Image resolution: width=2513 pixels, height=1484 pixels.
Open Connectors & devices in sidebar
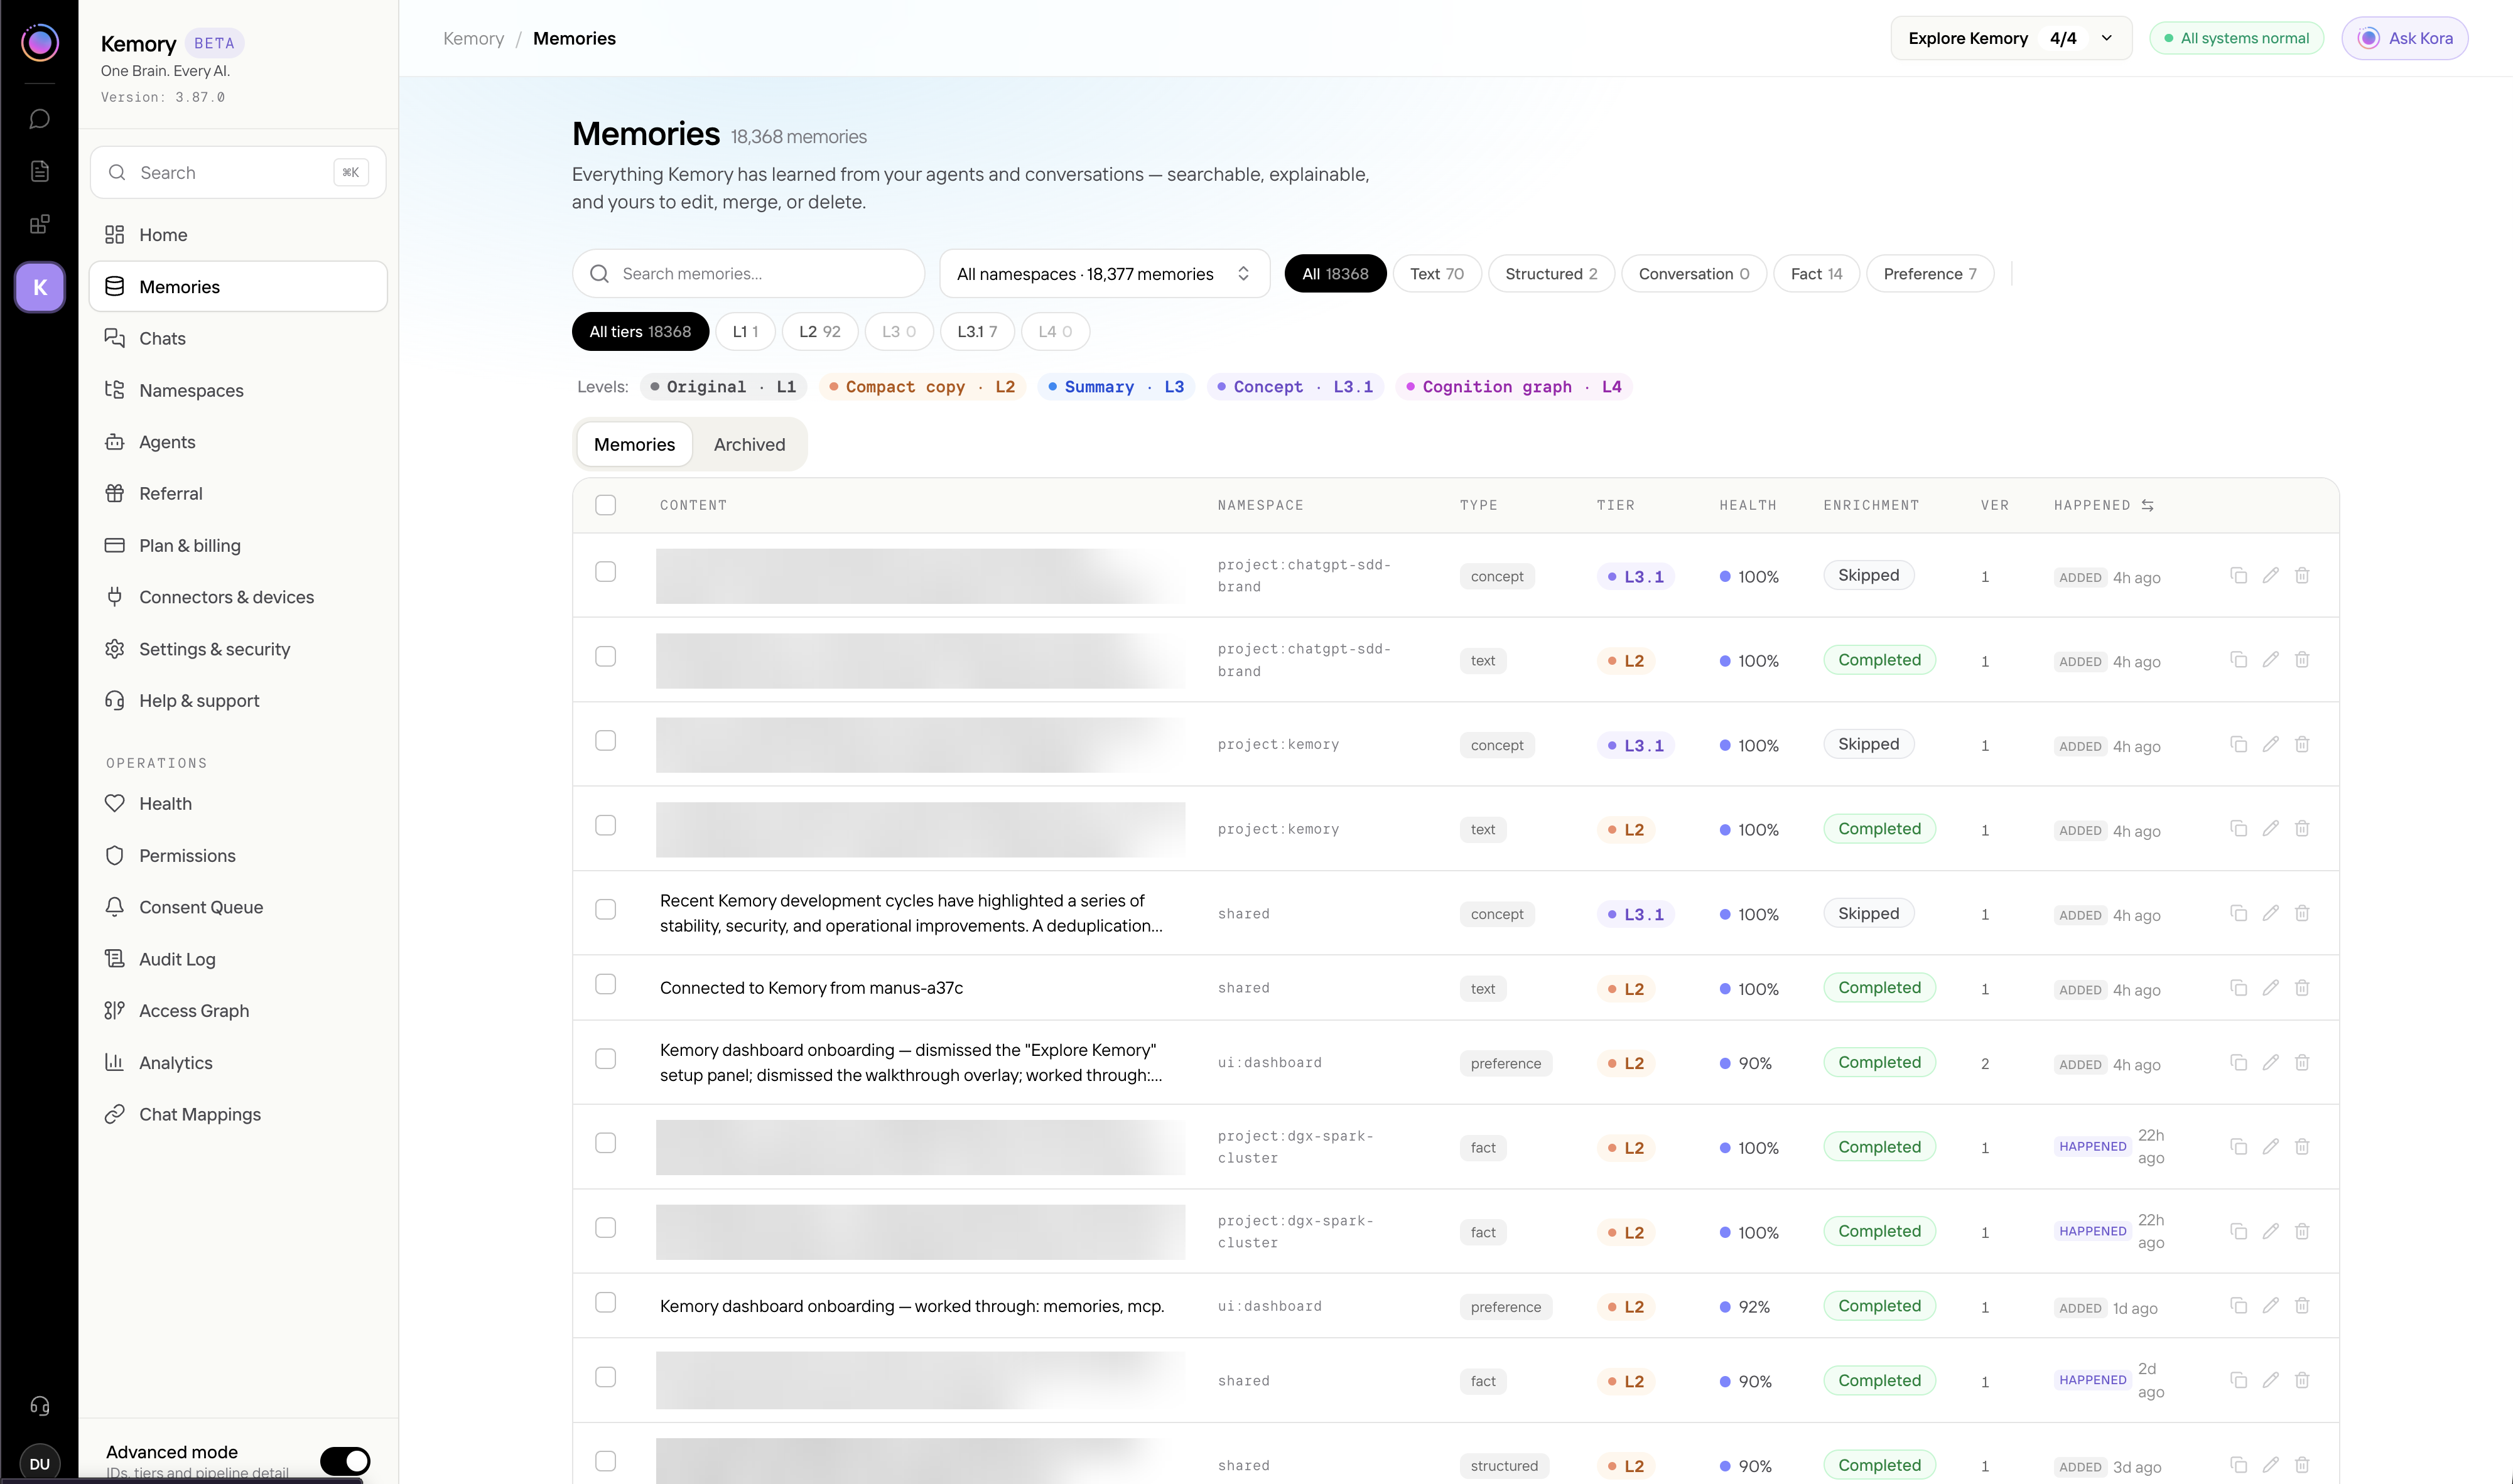(x=238, y=597)
